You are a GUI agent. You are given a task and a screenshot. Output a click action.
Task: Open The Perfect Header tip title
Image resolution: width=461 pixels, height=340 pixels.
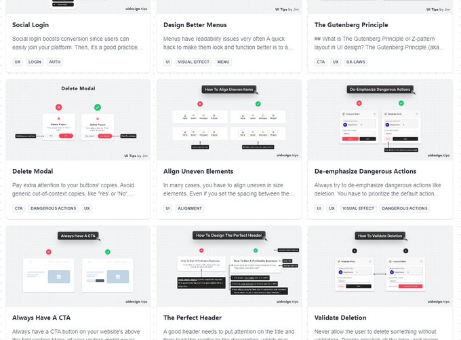(193, 318)
